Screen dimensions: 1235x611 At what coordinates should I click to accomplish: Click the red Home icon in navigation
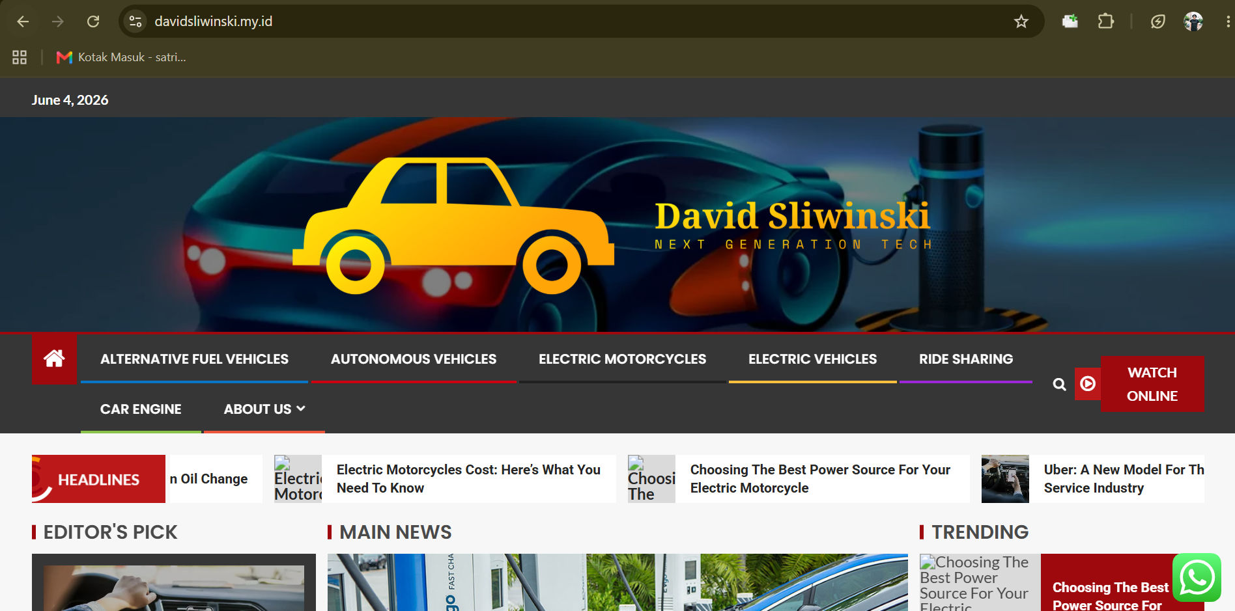(54, 359)
